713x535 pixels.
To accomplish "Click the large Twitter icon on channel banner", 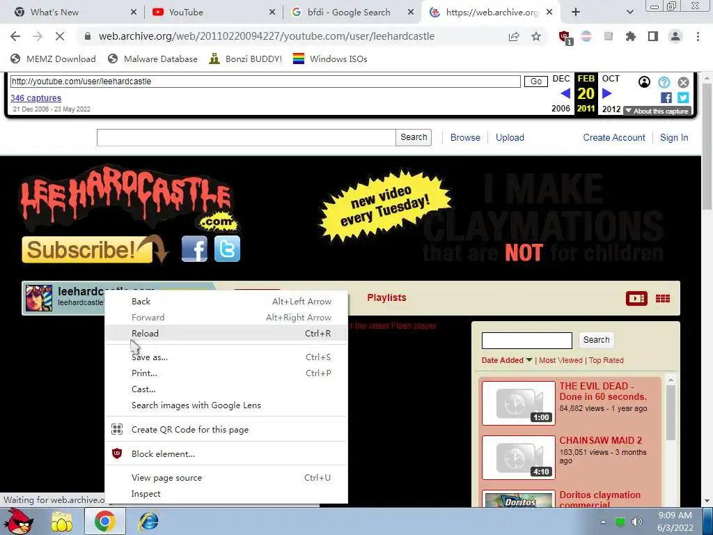I will 227,249.
